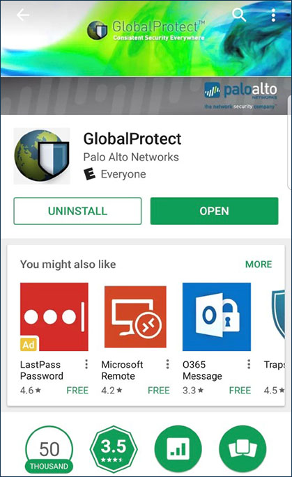
Task: Open Microsoft Remote options menu
Action: click(x=167, y=364)
